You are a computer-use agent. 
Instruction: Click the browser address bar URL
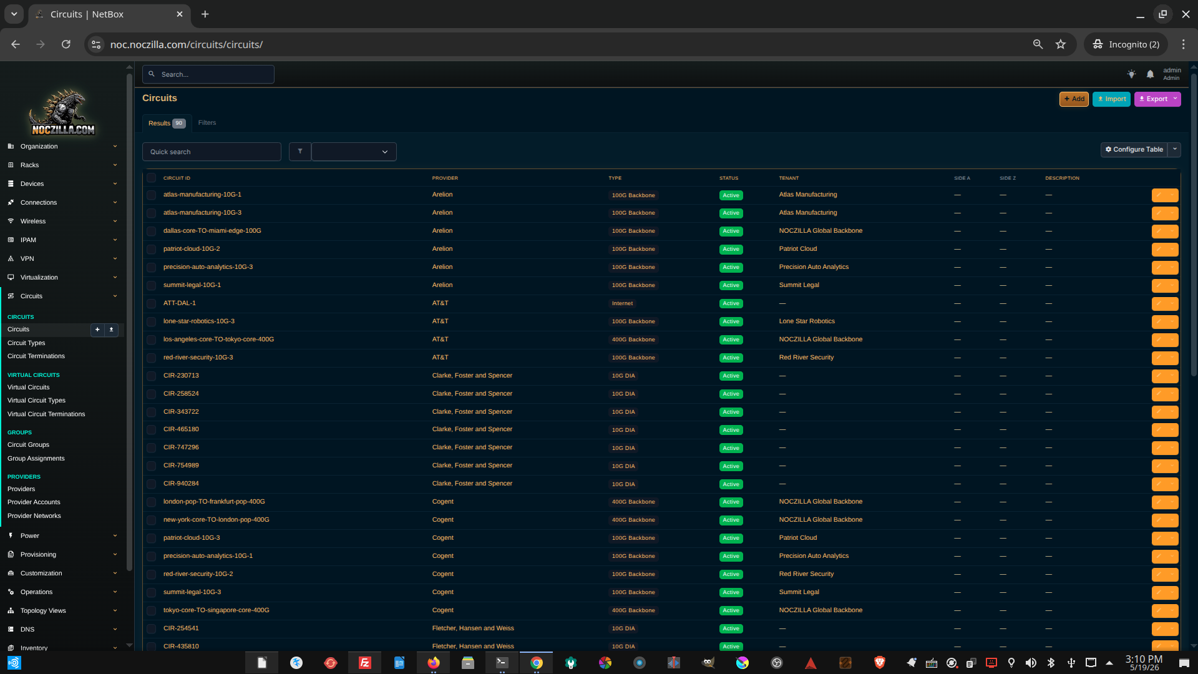pyautogui.click(x=187, y=45)
